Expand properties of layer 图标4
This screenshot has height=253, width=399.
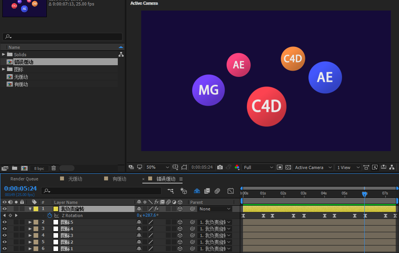30,229
